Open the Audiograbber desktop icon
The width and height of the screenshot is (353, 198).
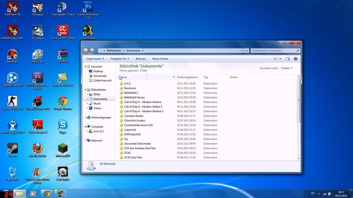63,174
